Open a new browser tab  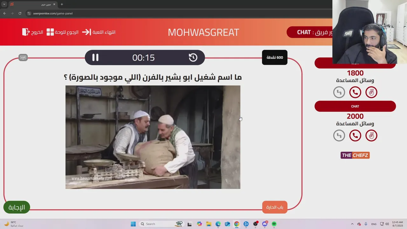(62, 4)
